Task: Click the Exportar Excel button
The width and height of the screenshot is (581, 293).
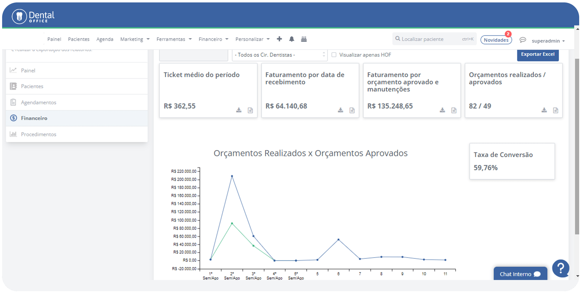Action: click(x=538, y=54)
